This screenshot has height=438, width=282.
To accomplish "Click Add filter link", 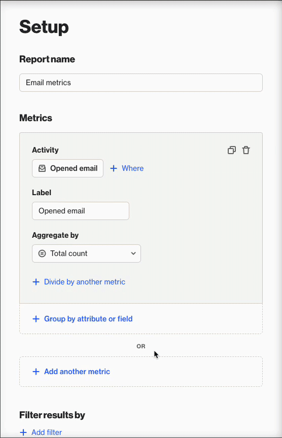I will coord(41,432).
